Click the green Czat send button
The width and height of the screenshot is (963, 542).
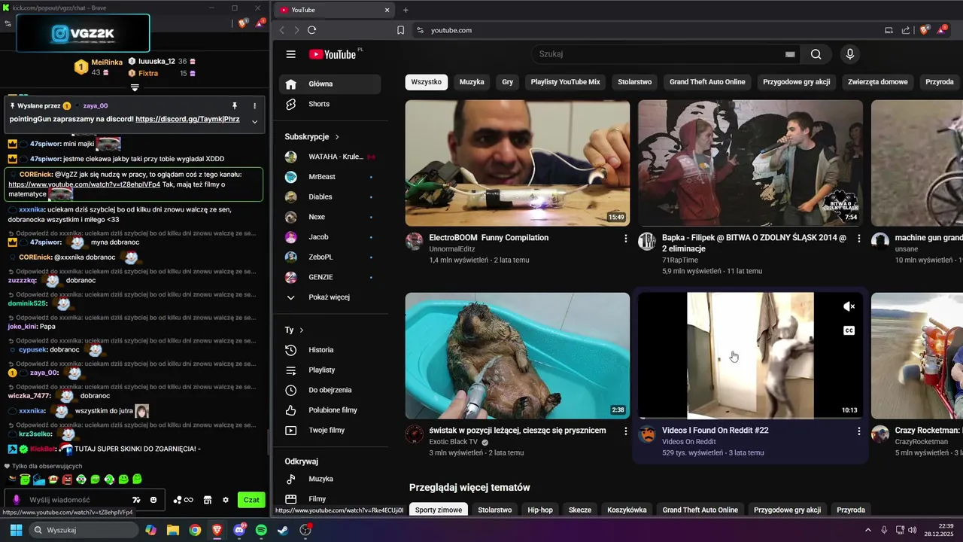coord(251,500)
